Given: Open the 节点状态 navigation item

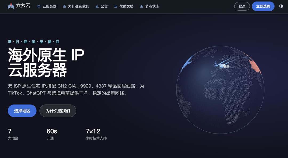Looking at the screenshot, I should pos(152,6).
